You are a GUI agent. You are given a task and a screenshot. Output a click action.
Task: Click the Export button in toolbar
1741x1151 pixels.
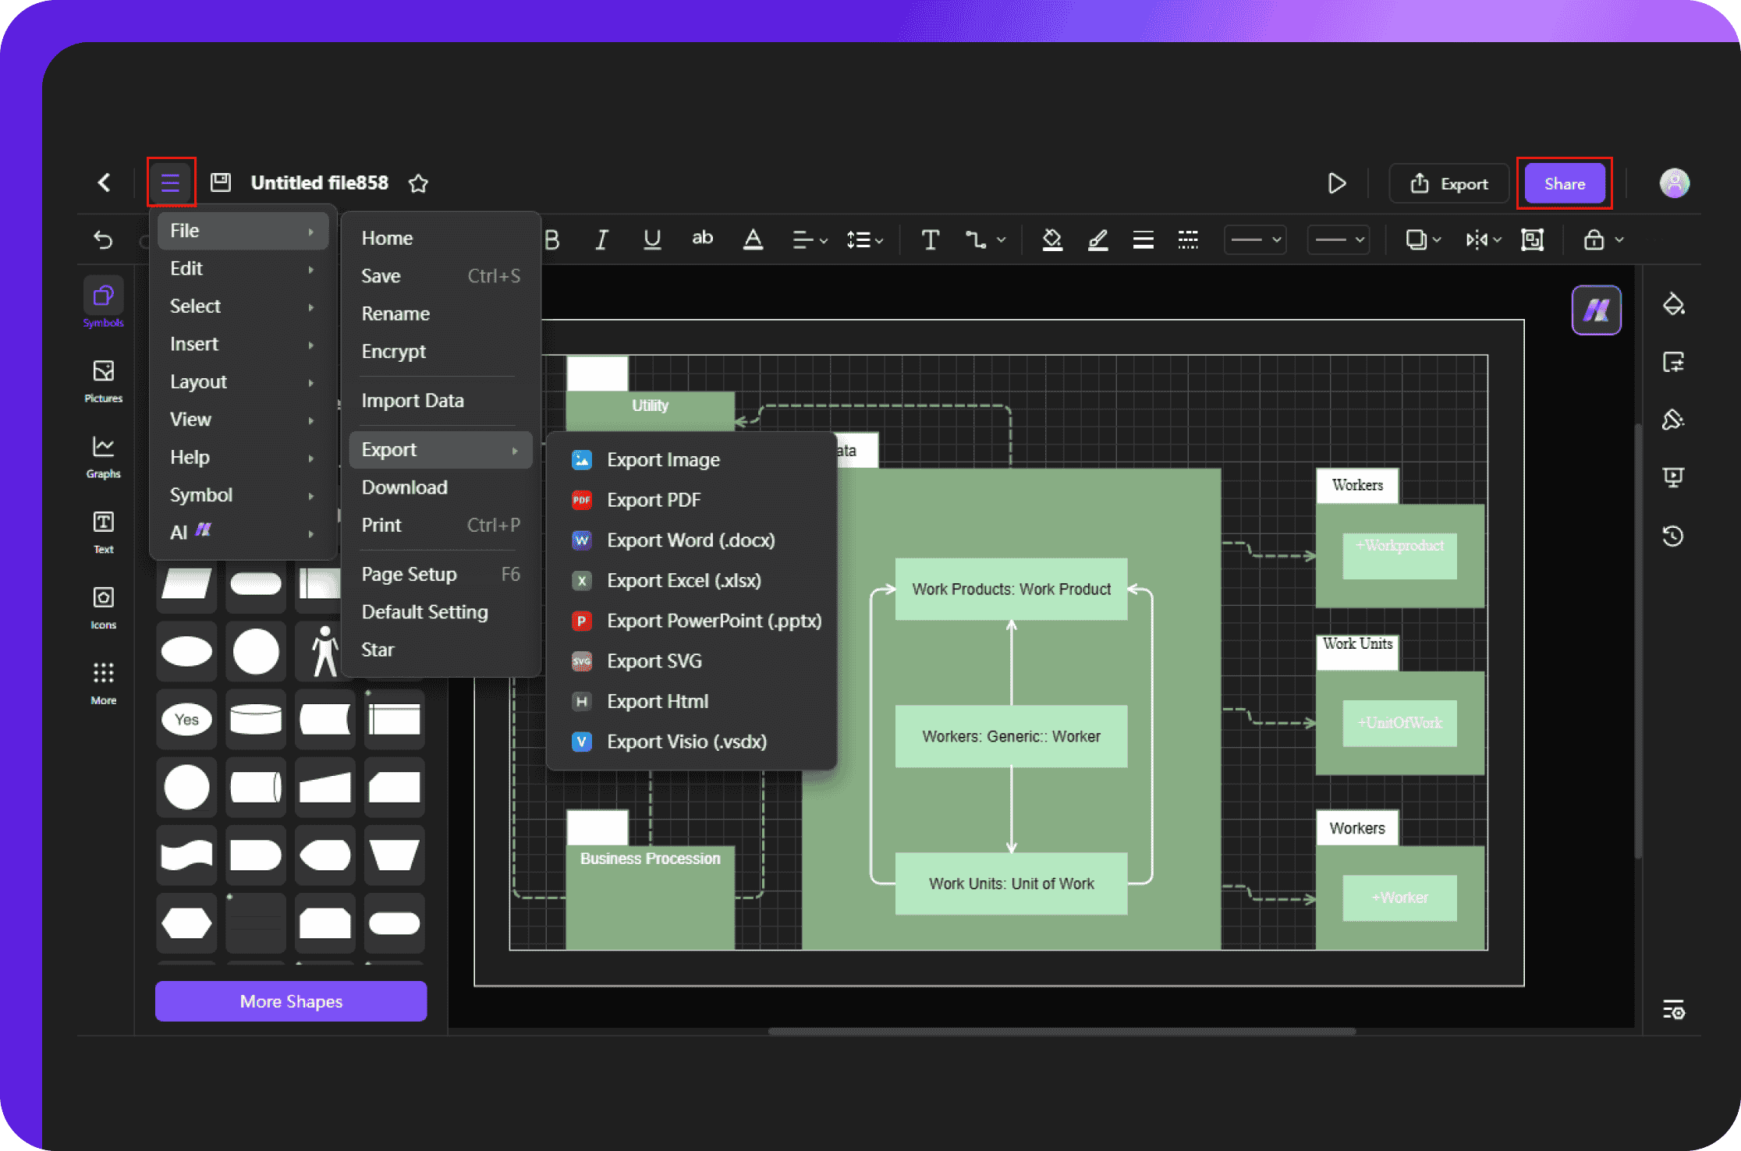coord(1449,181)
